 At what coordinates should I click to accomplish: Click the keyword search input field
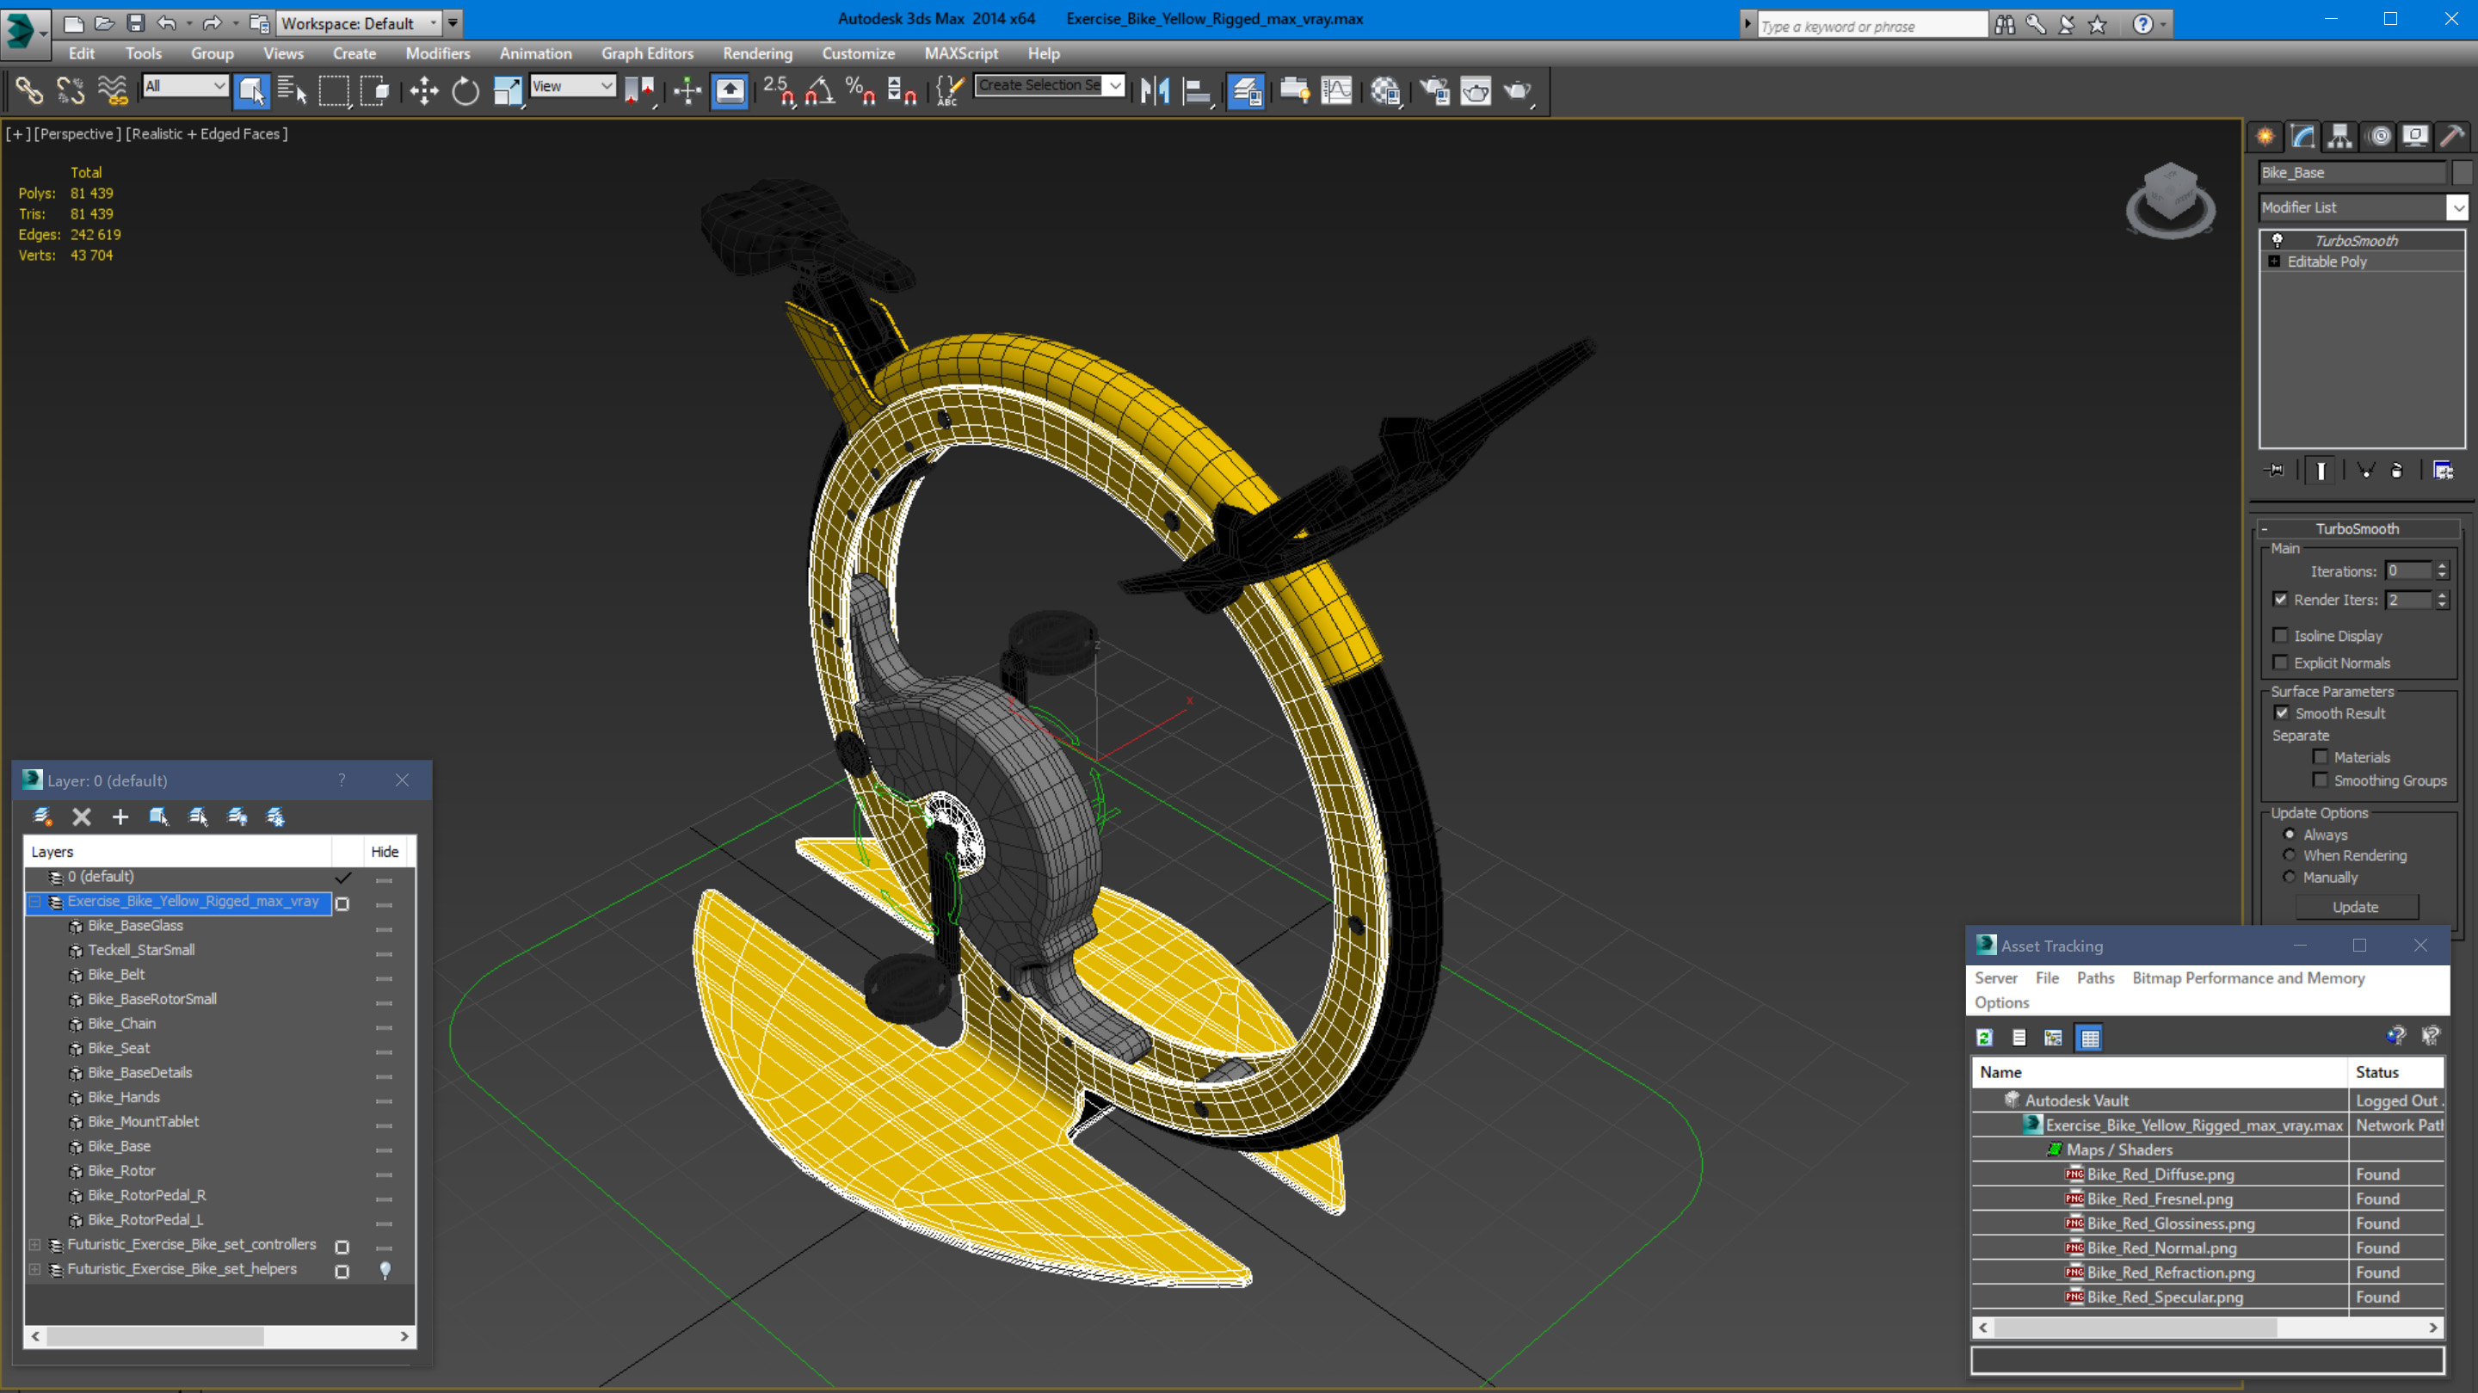(x=1871, y=26)
